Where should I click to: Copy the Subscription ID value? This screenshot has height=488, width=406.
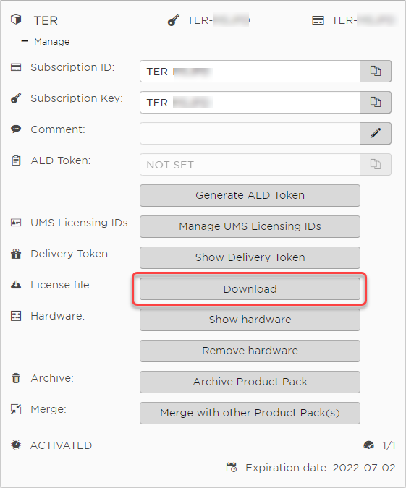(x=376, y=72)
